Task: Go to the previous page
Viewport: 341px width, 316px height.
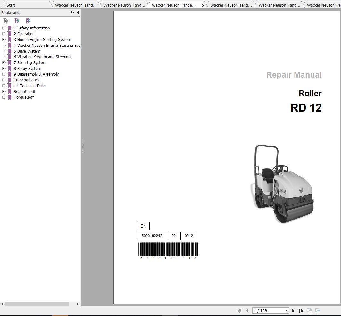Action: coord(247,311)
